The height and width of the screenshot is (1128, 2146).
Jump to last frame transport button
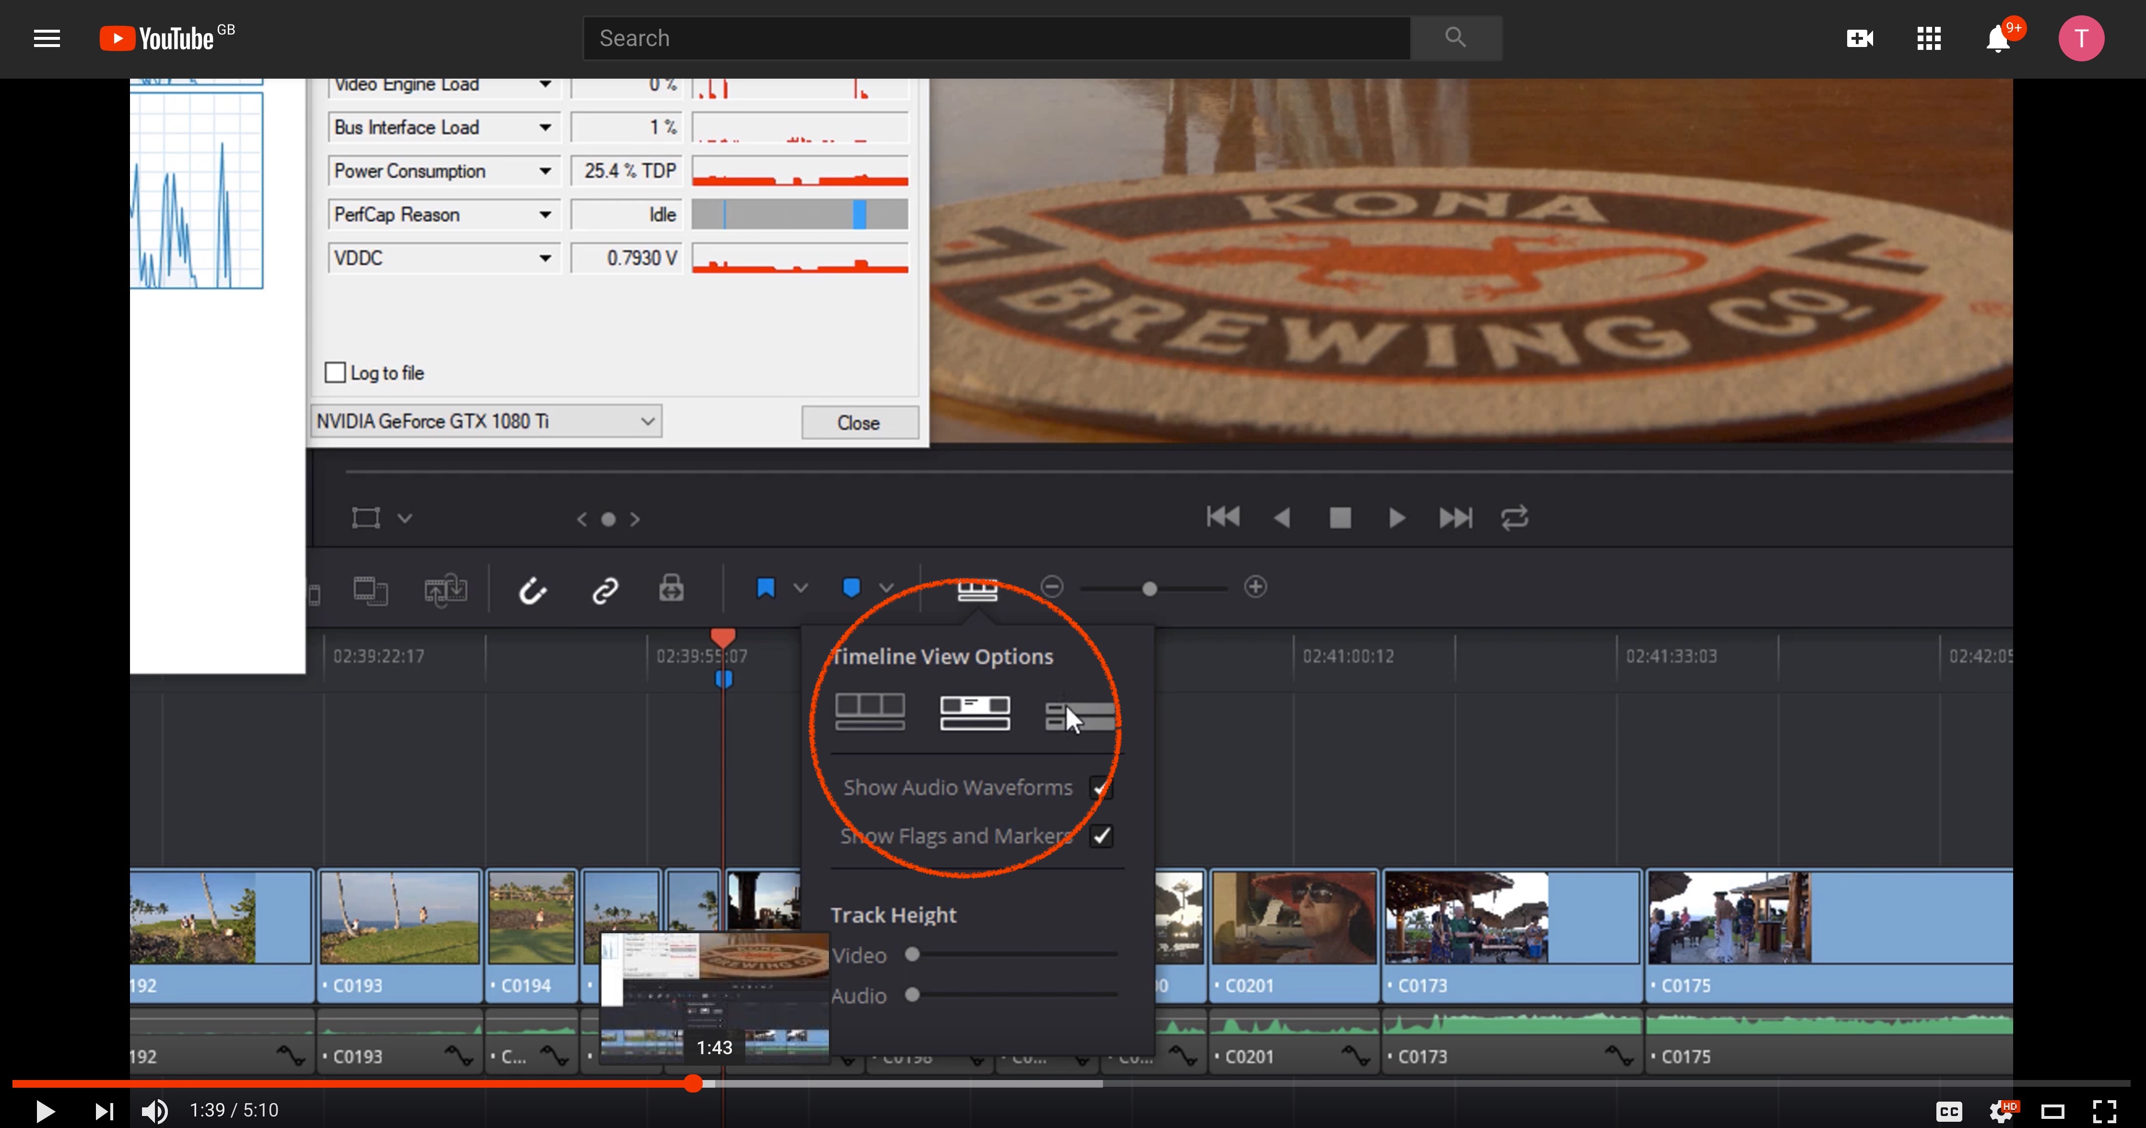[1455, 517]
